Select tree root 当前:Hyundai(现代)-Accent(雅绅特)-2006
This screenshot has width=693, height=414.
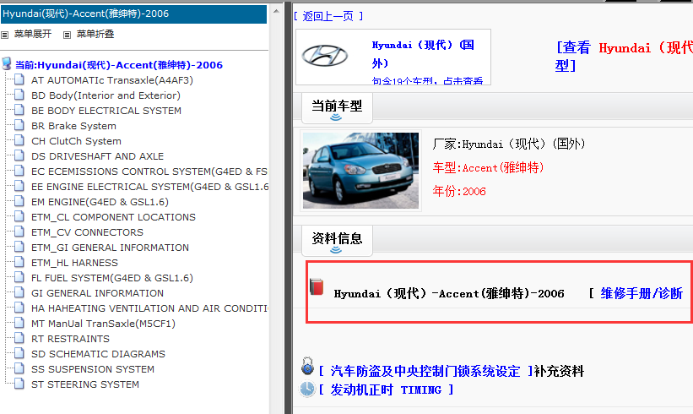coord(119,65)
